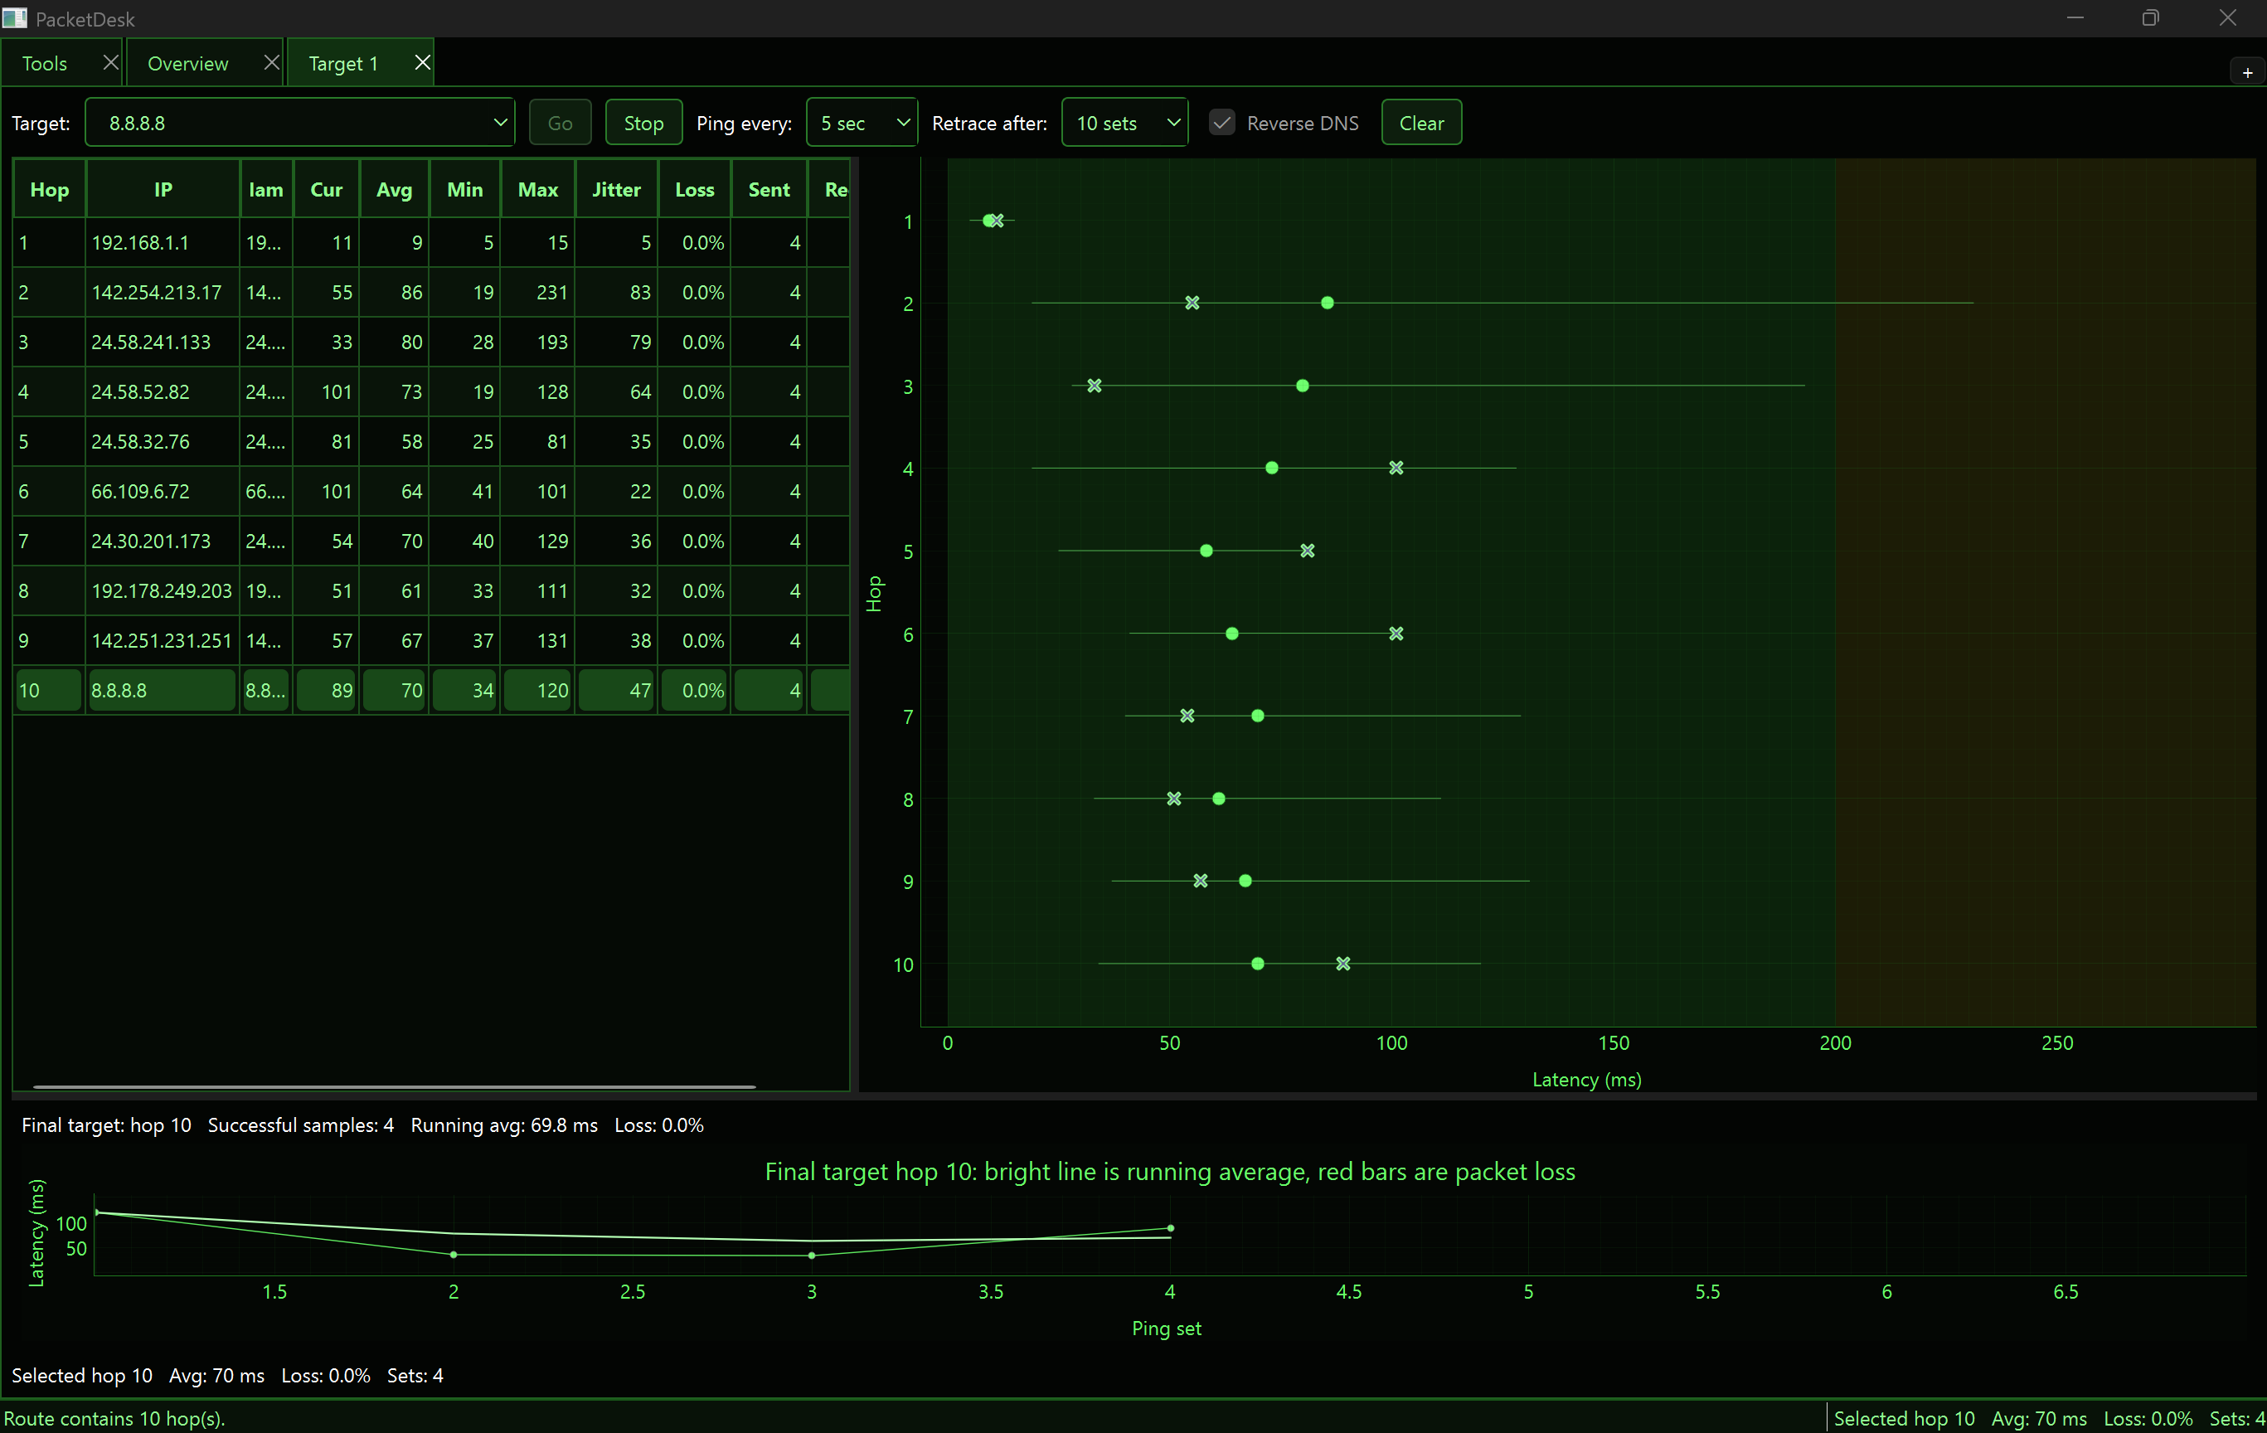Sort by the Min column header

[465, 189]
